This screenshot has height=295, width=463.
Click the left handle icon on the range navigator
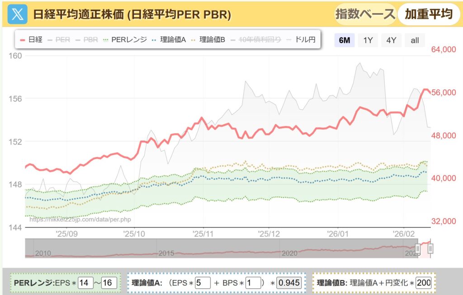click(418, 249)
